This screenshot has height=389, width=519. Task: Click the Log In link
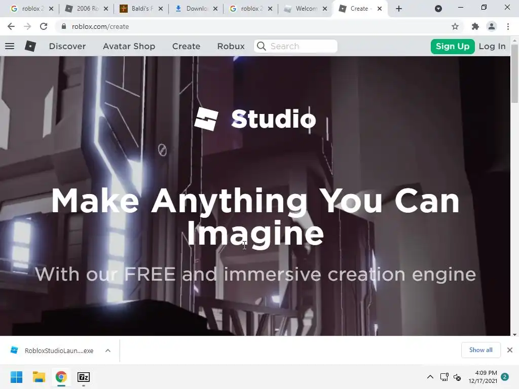tap(492, 46)
